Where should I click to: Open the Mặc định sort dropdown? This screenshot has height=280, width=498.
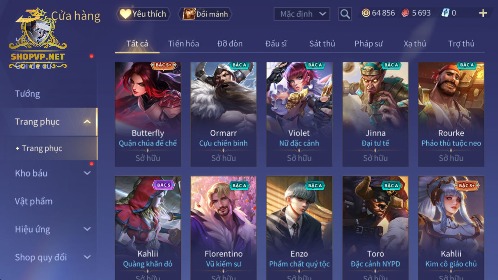tap(302, 14)
